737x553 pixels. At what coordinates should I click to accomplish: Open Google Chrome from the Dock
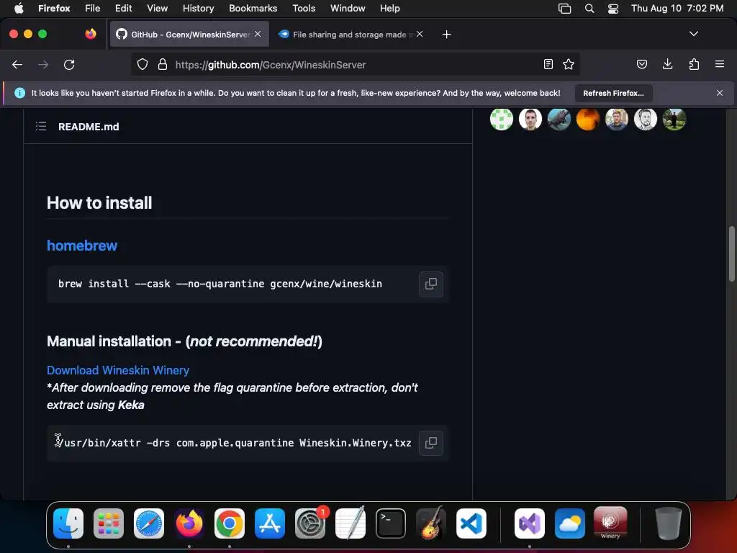click(230, 523)
